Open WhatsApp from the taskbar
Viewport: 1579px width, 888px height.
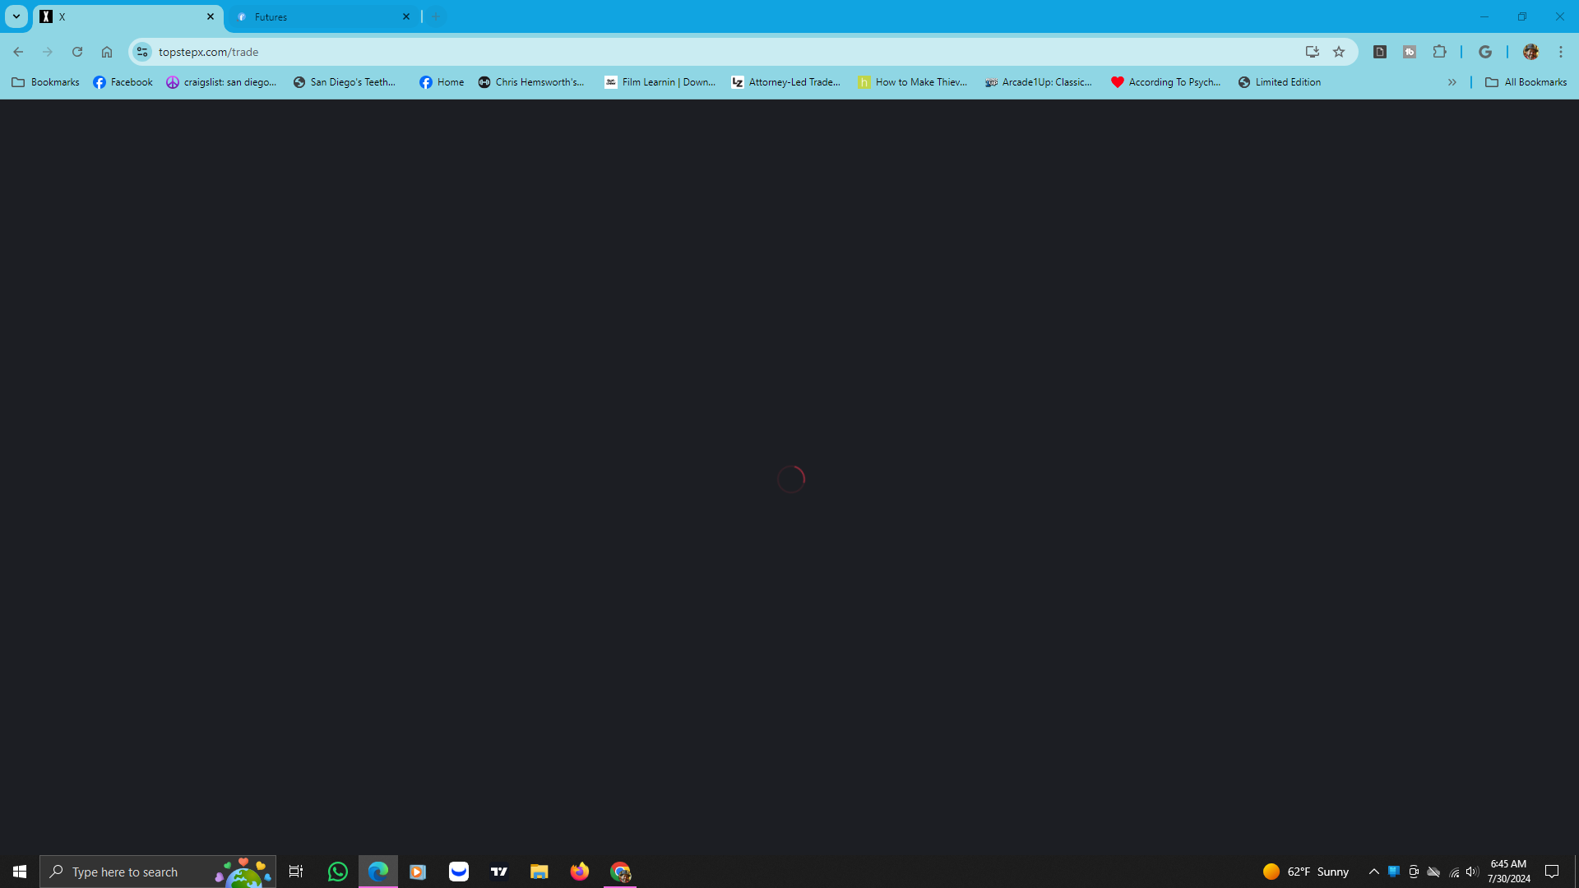click(337, 872)
